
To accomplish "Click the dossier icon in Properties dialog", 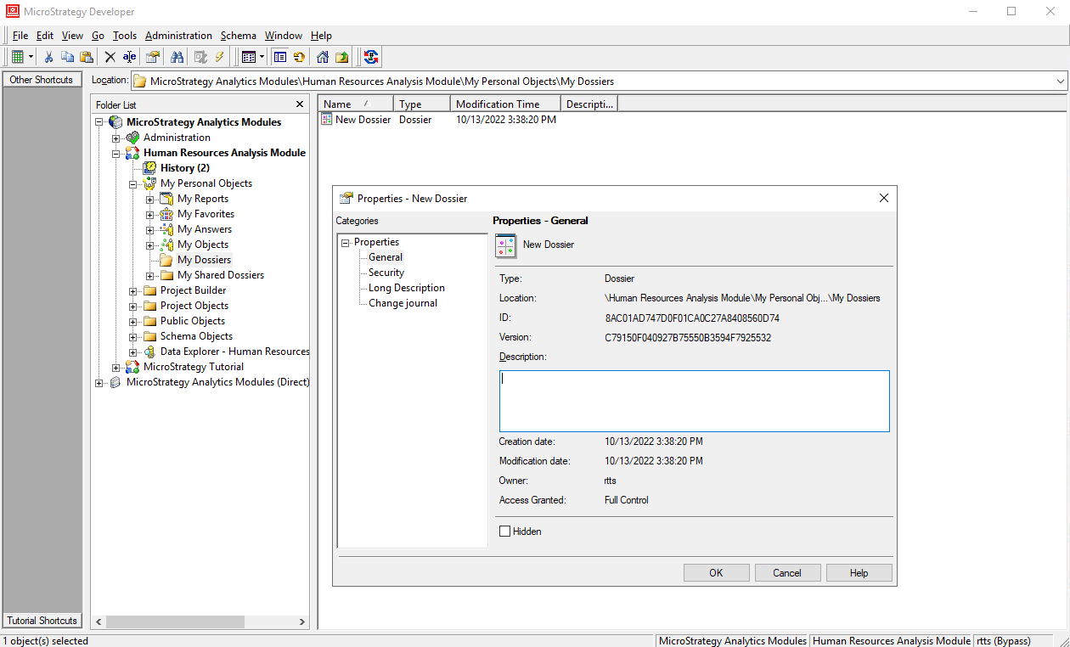I will pos(505,245).
